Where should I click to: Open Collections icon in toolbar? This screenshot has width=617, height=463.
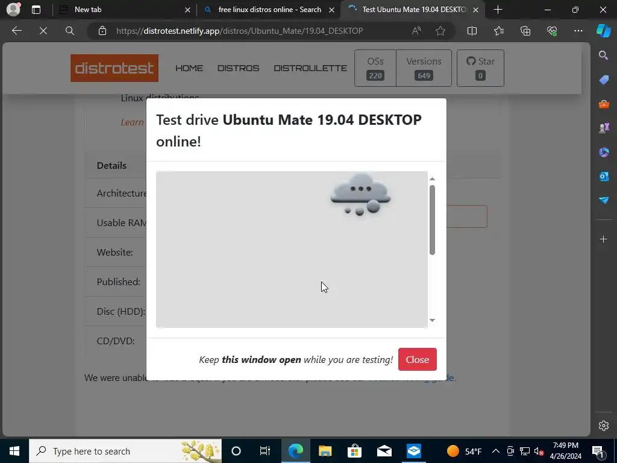click(x=525, y=31)
